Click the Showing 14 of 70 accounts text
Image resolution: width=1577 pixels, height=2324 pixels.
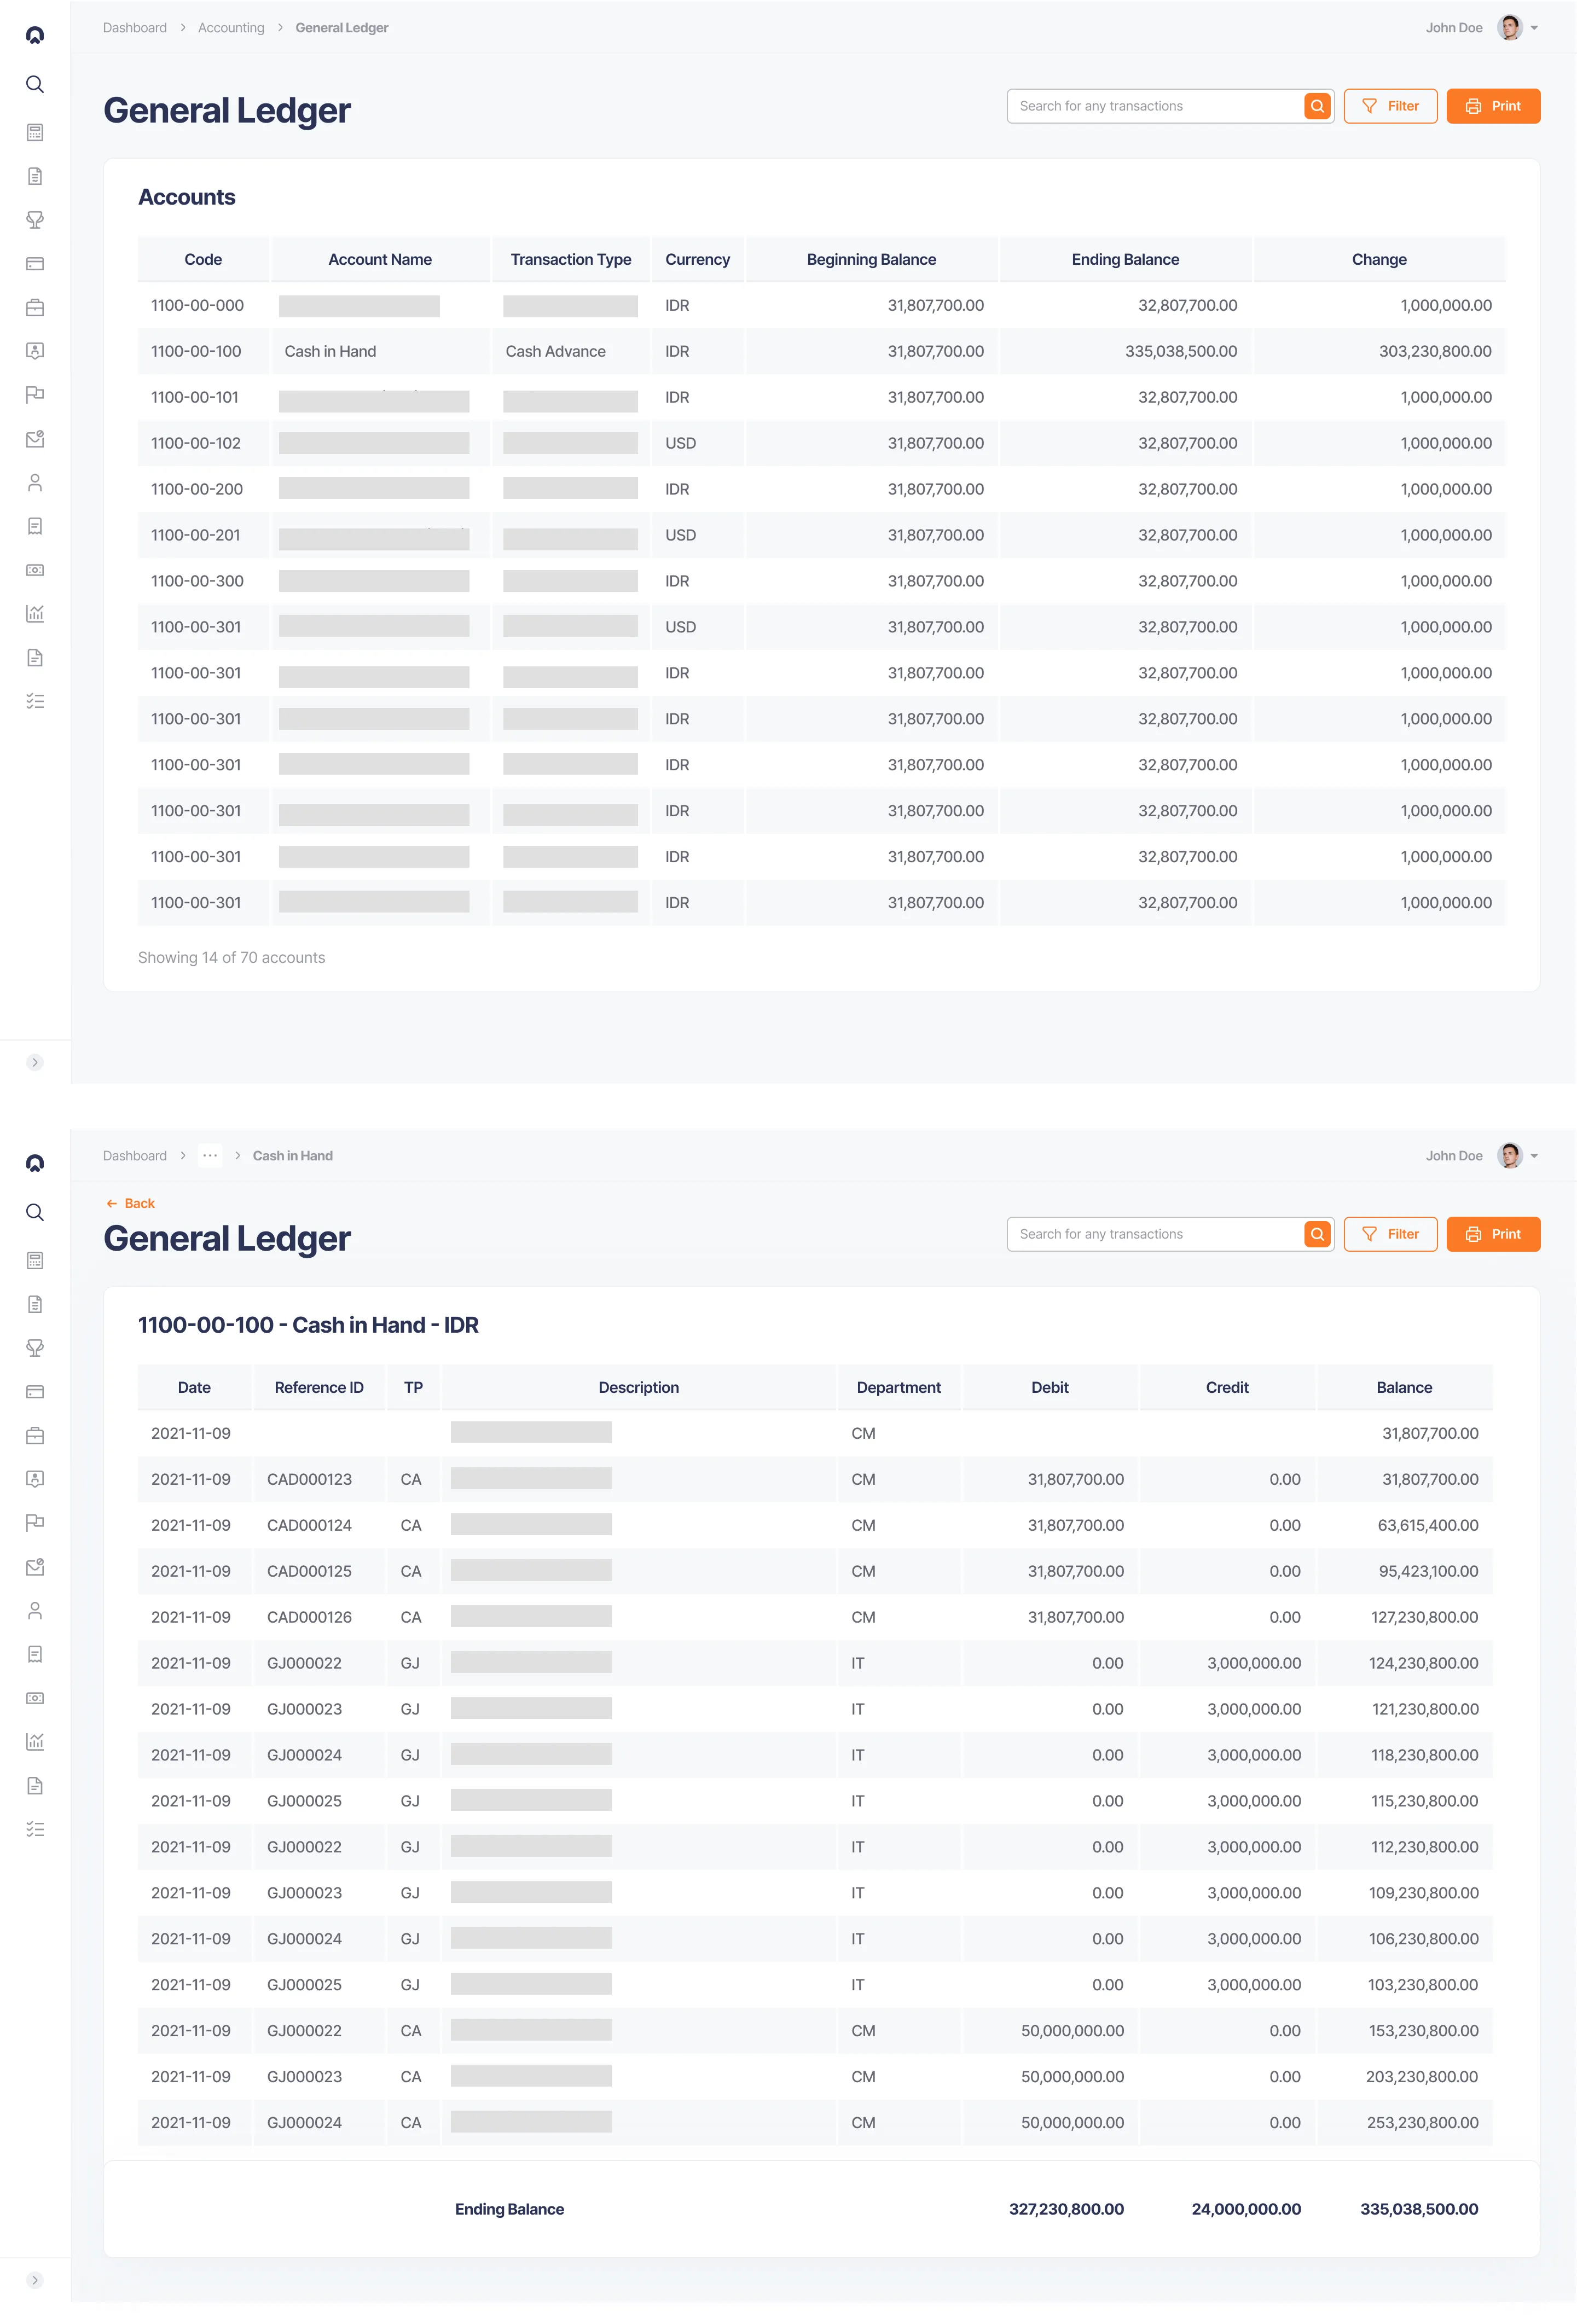(231, 957)
